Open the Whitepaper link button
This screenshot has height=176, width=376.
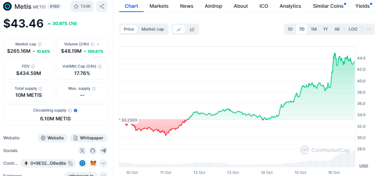click(89, 138)
